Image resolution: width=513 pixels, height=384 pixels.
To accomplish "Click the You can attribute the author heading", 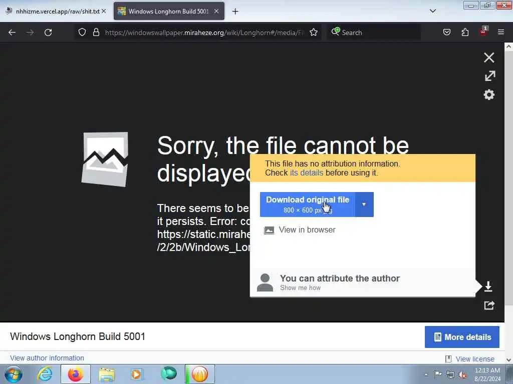I will click(340, 278).
